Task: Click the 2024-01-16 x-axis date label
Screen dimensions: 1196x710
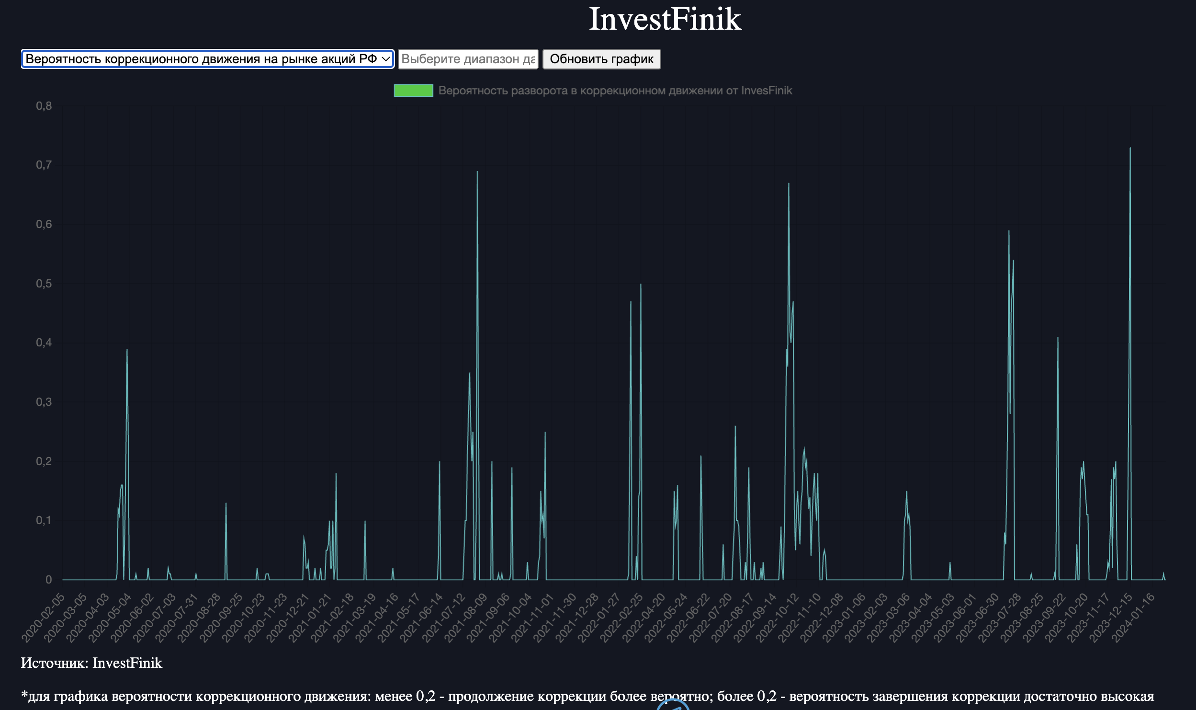Action: pos(1133,617)
